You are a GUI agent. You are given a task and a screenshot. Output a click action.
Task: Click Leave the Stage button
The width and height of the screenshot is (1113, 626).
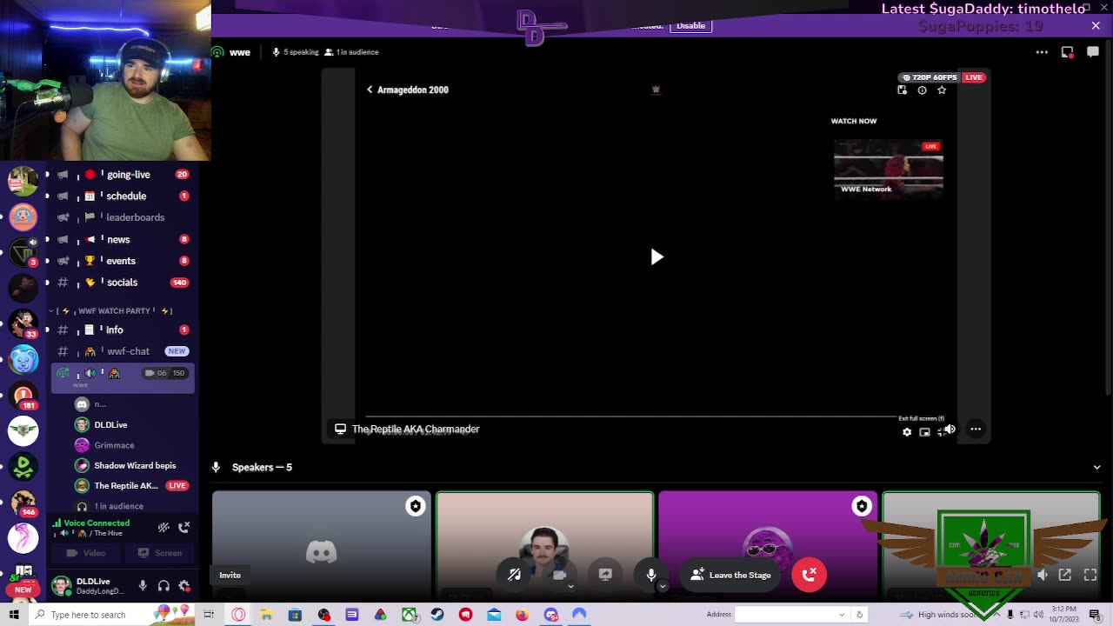click(x=730, y=575)
